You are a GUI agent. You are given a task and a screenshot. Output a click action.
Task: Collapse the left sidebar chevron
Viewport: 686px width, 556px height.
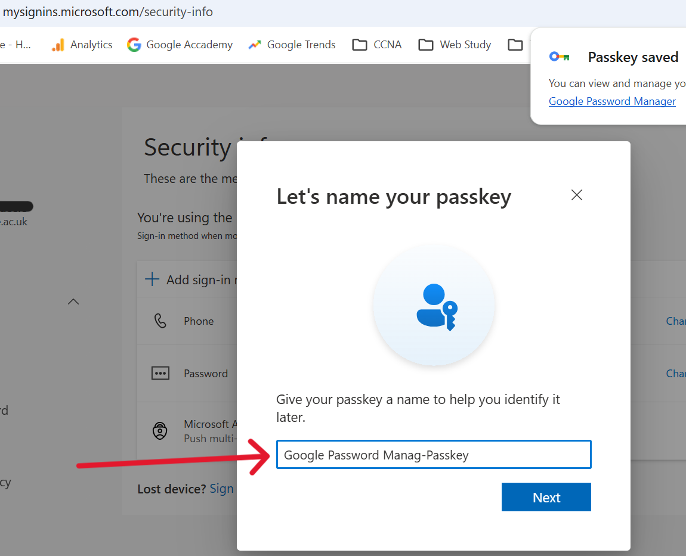coord(73,302)
